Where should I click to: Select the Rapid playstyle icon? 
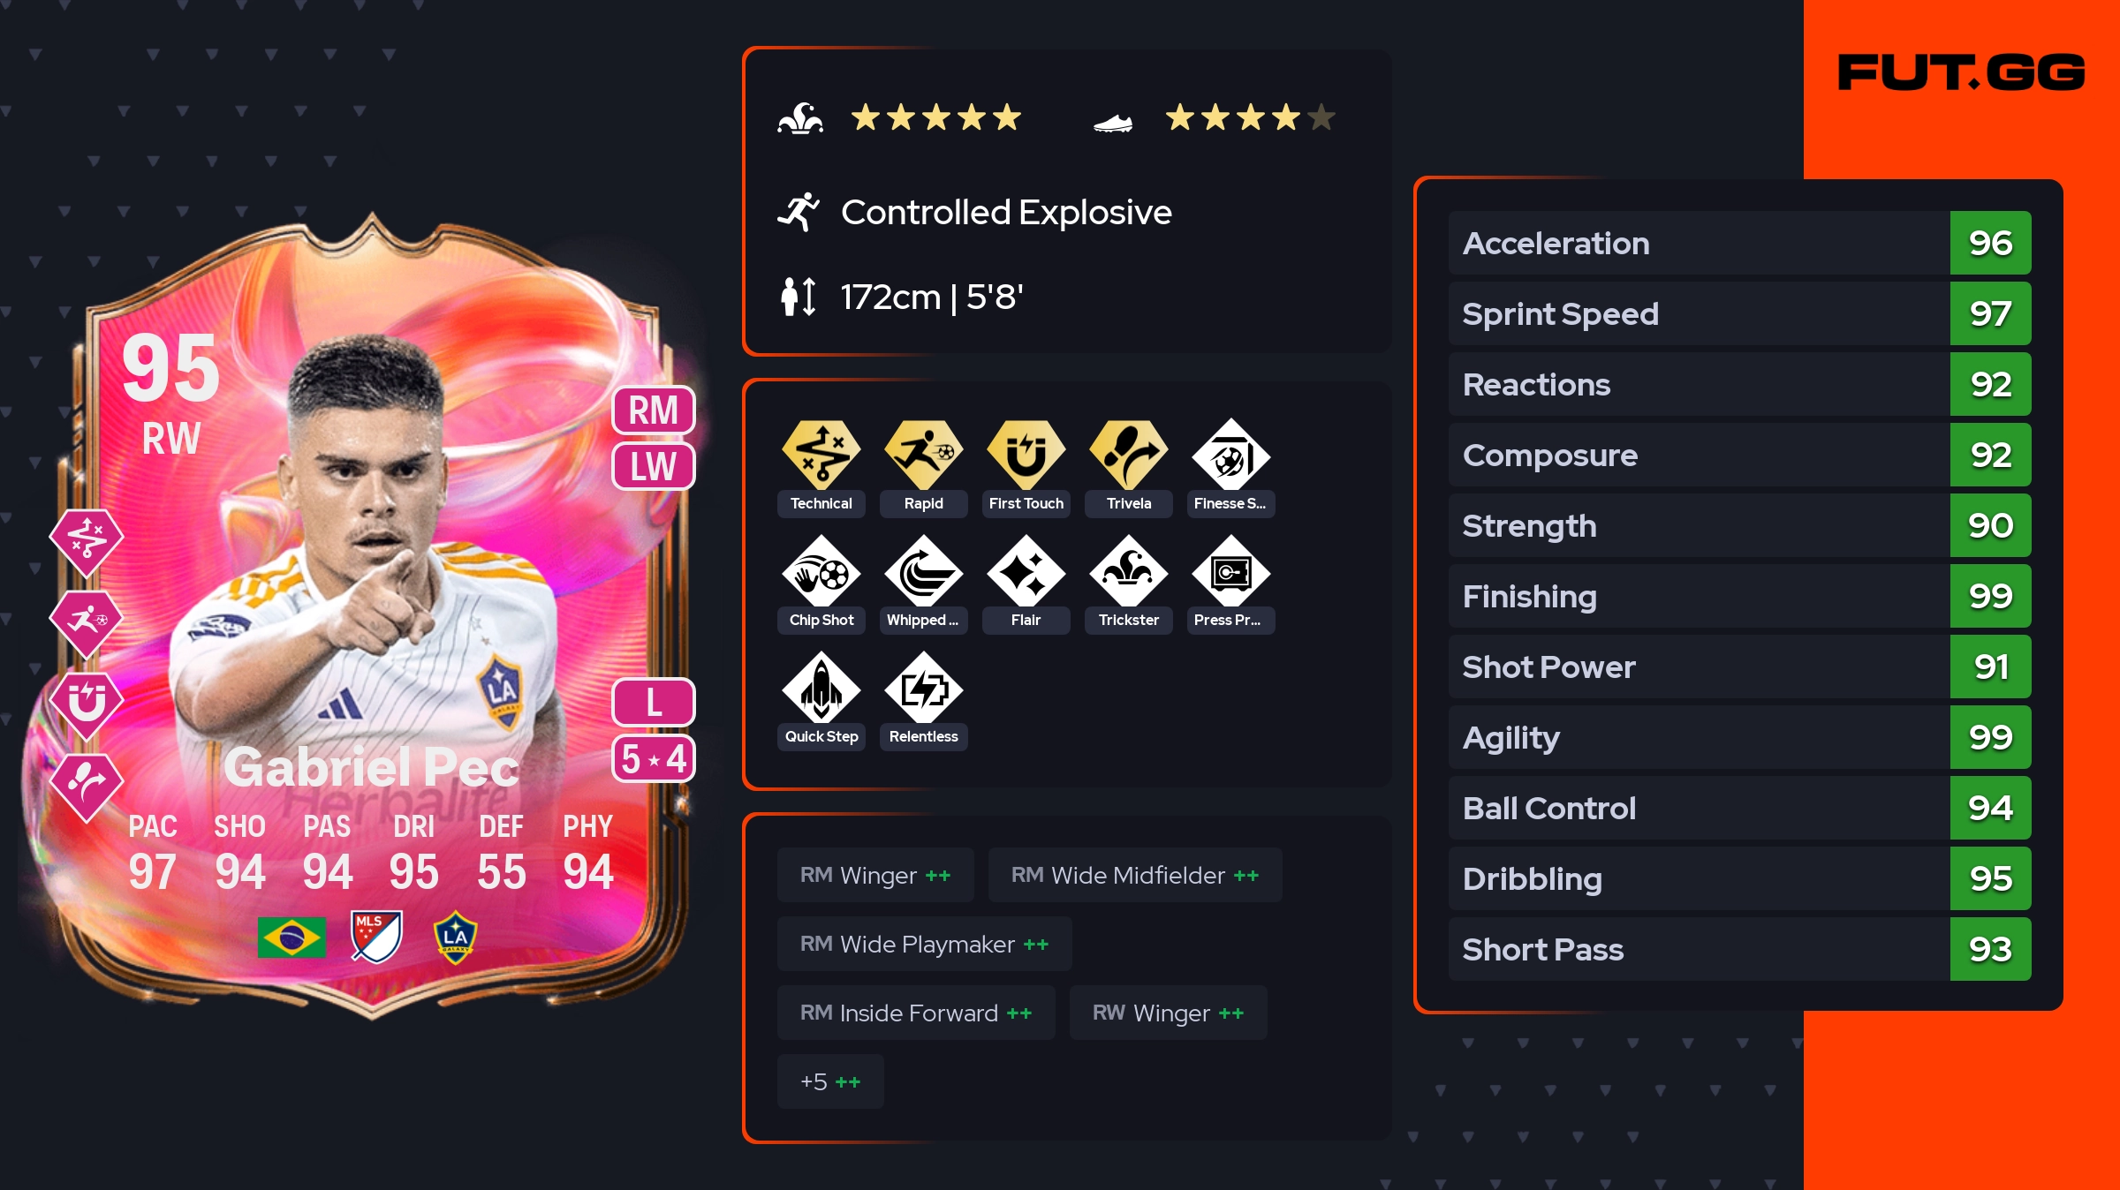coord(923,455)
